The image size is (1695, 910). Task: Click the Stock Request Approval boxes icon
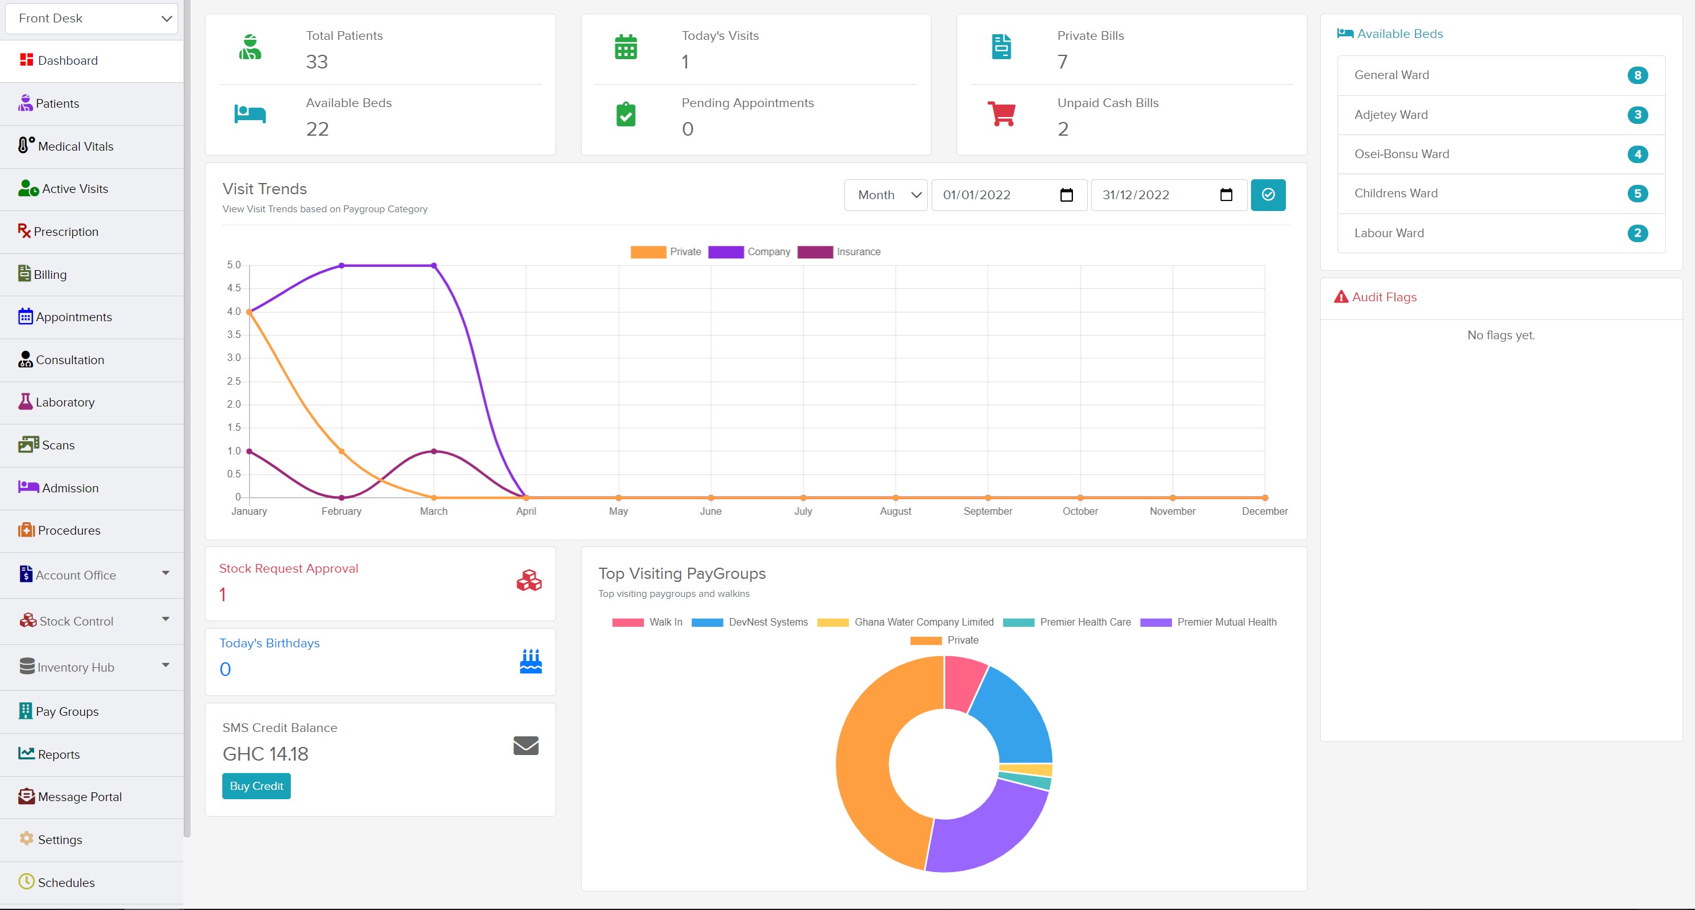(529, 581)
